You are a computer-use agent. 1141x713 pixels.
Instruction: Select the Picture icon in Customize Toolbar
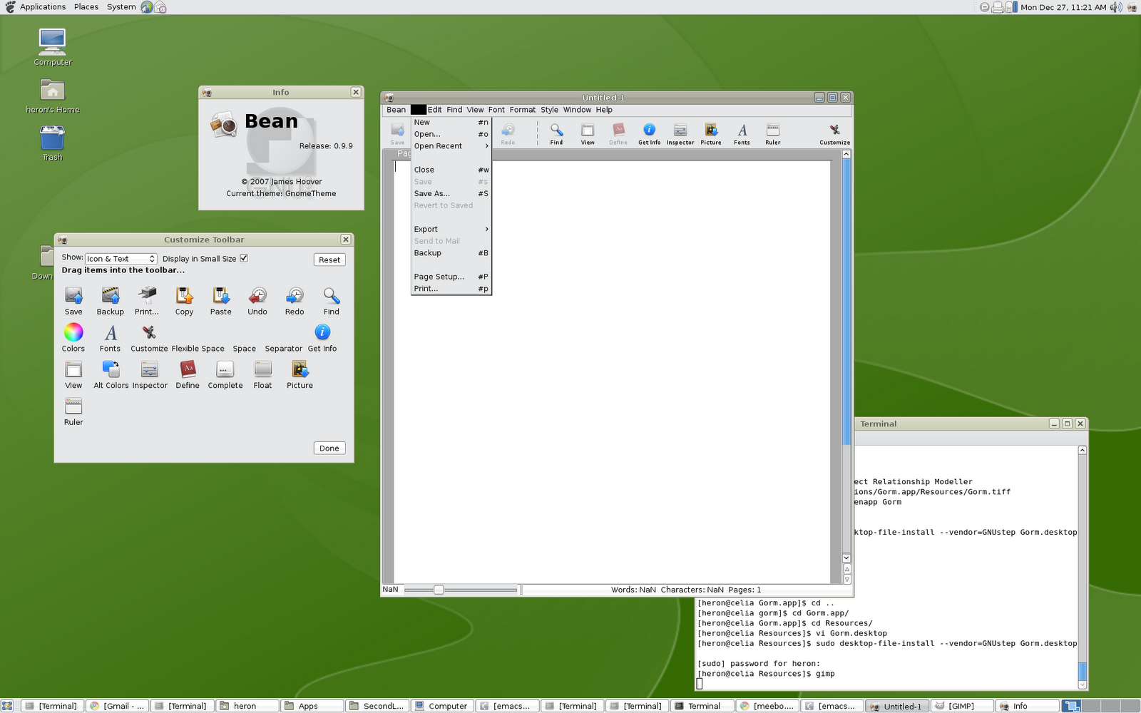pos(300,369)
